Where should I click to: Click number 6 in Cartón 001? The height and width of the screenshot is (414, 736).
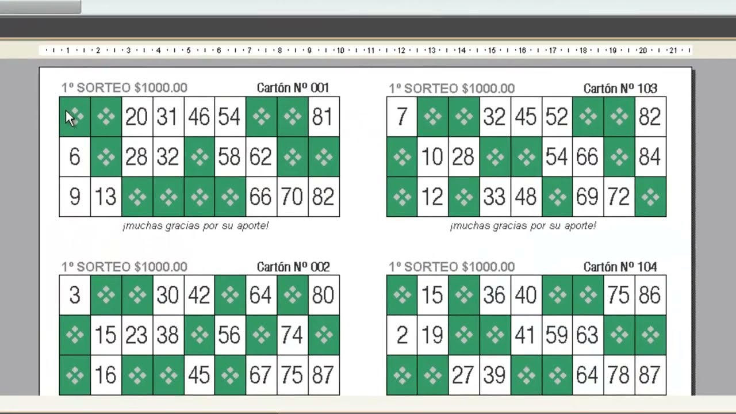[x=75, y=156]
